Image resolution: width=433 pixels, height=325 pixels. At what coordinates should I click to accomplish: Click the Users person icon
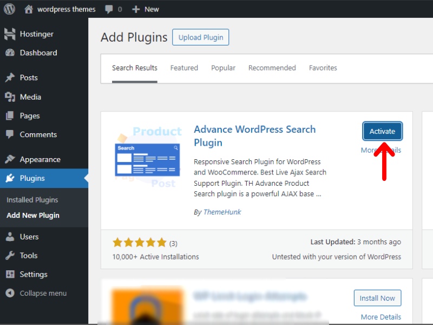10,237
